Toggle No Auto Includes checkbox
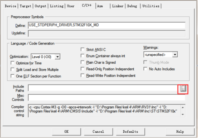Screen dimensions: 198x138 [x=145, y=69]
